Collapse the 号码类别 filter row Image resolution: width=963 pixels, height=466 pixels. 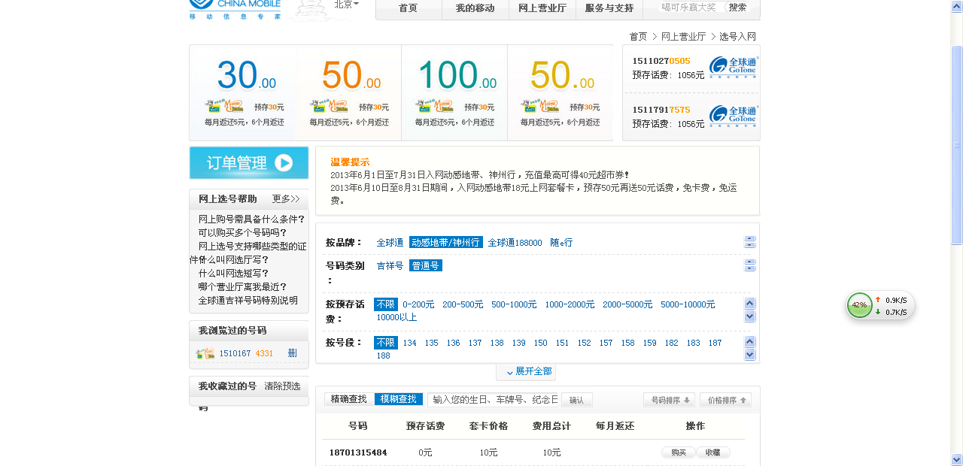749,265
